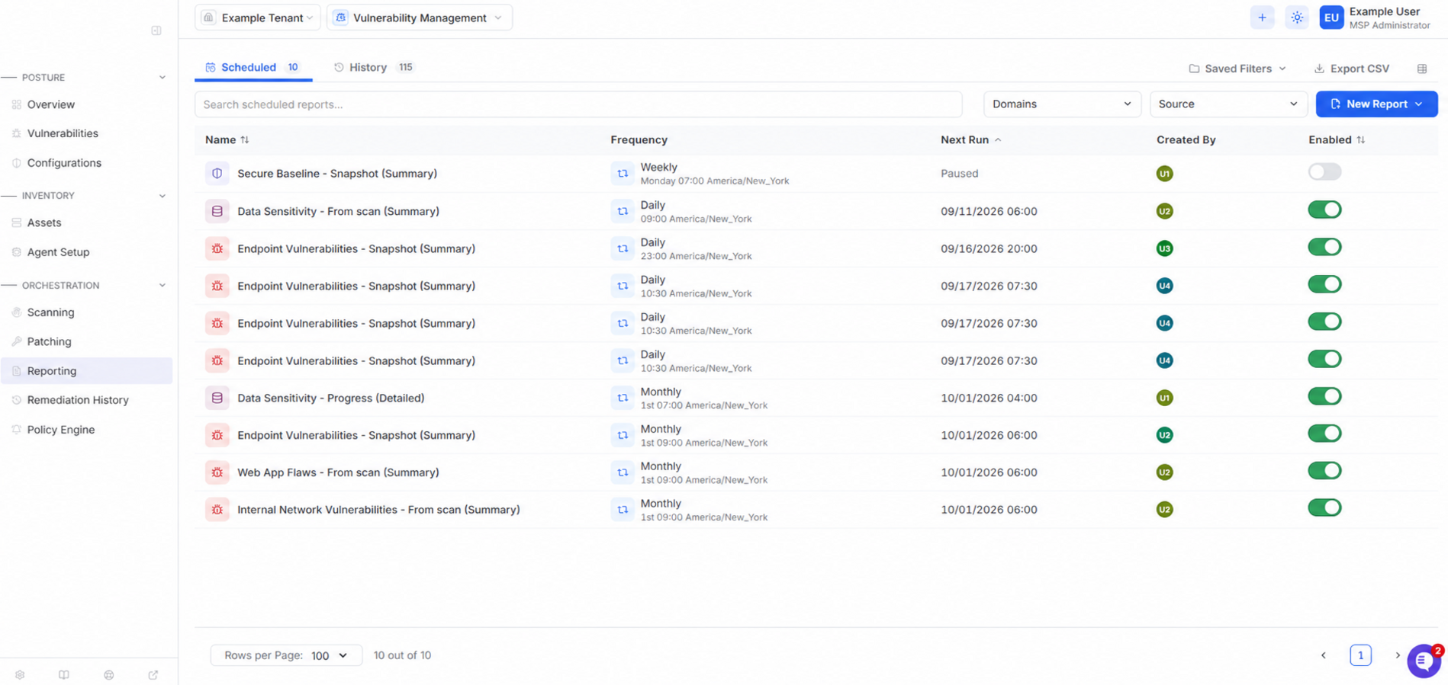Sort Next Run column caret
This screenshot has width=1448, height=685.
click(998, 140)
